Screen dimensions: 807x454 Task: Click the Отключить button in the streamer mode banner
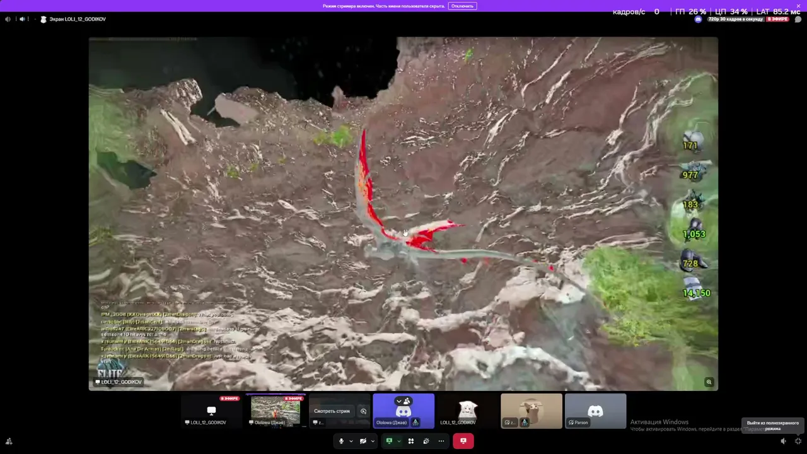pos(462,6)
